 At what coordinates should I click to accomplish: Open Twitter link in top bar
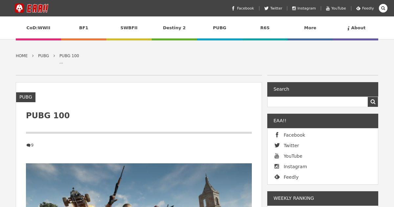[273, 8]
